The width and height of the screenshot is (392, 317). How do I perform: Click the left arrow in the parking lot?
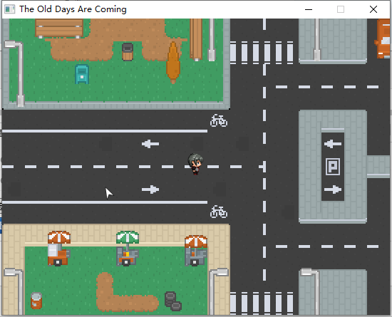tap(333, 144)
